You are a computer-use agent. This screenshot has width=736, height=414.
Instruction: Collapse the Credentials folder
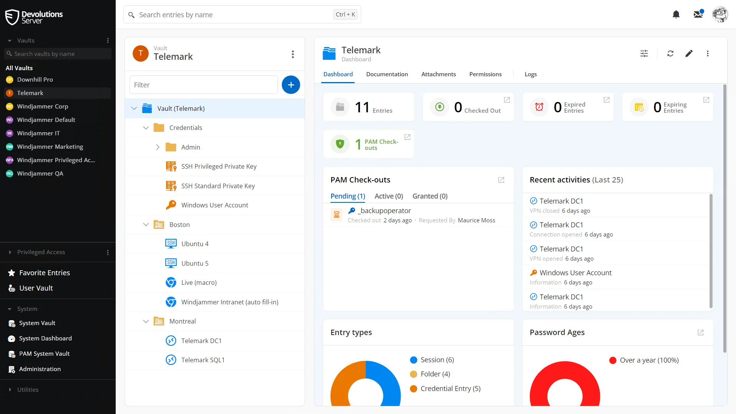click(146, 128)
